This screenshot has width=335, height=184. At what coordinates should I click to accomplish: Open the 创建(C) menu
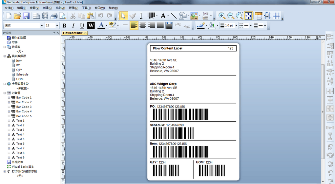coord(47,8)
